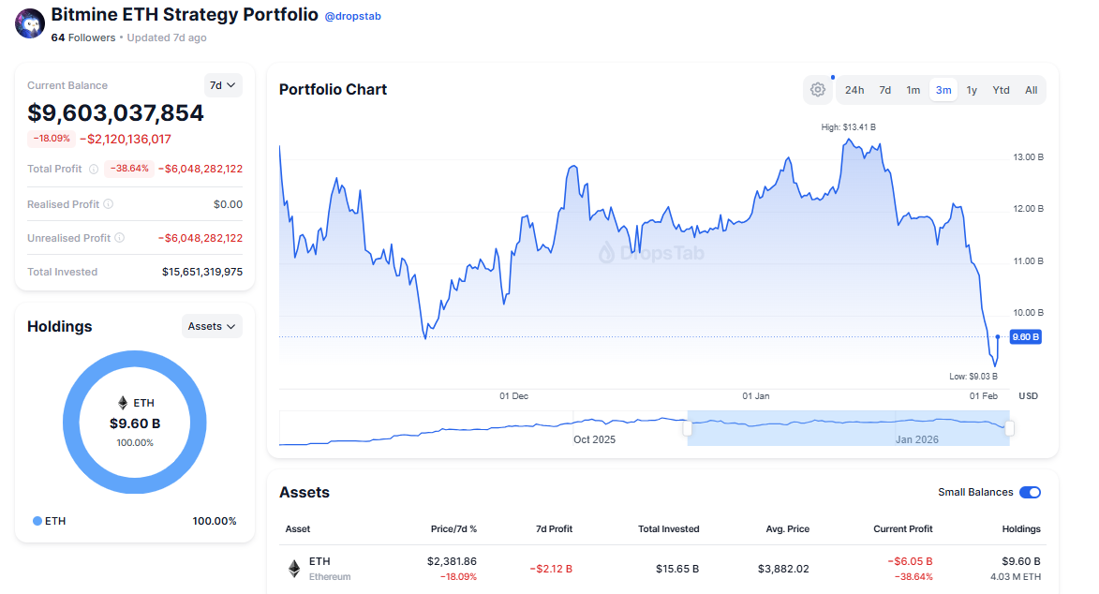Open the @dropstab profile link
Image resolution: width=1099 pixels, height=594 pixels.
[352, 17]
